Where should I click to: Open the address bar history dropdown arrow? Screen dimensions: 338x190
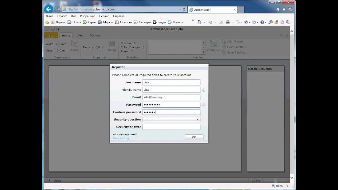click(180, 9)
